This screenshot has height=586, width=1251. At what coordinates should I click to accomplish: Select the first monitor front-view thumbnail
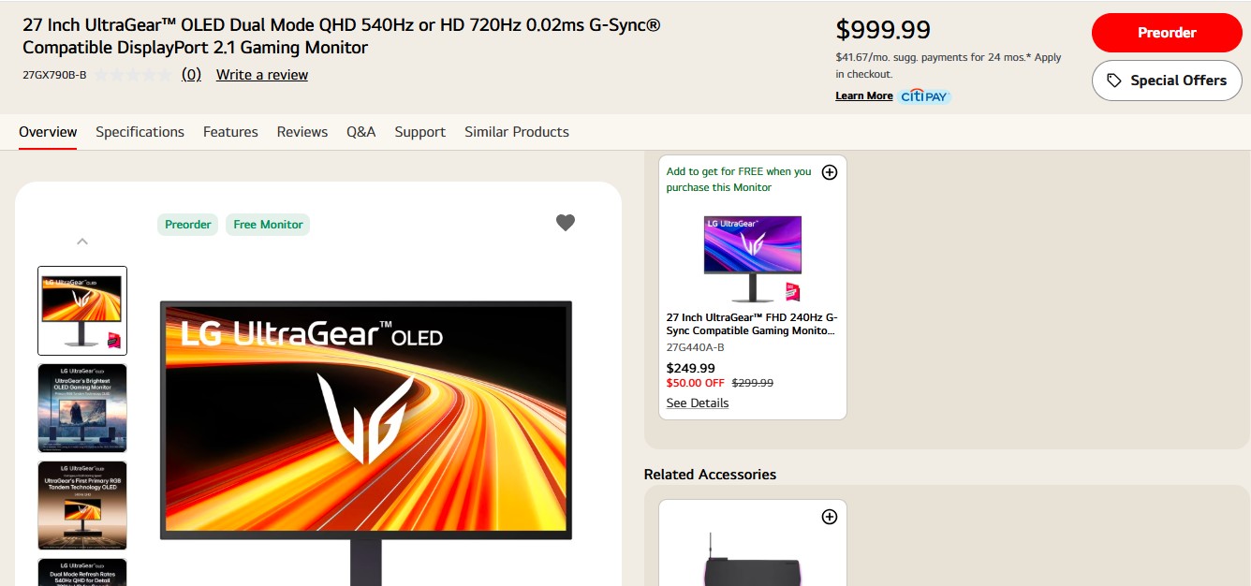82,311
